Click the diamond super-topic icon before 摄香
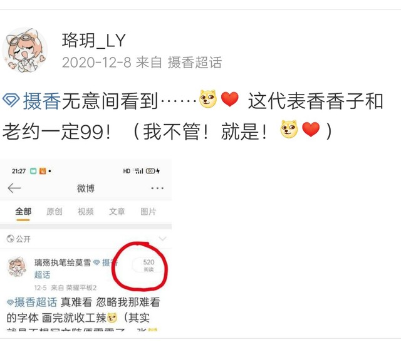Screen dimensions: 401x342 [x=11, y=100]
